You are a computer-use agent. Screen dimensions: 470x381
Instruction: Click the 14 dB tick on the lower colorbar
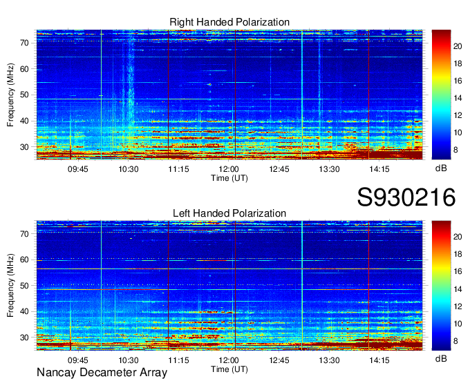pos(458,289)
